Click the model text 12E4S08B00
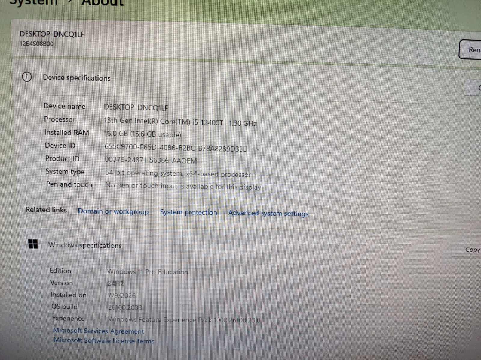This screenshot has width=481, height=360. pos(37,43)
